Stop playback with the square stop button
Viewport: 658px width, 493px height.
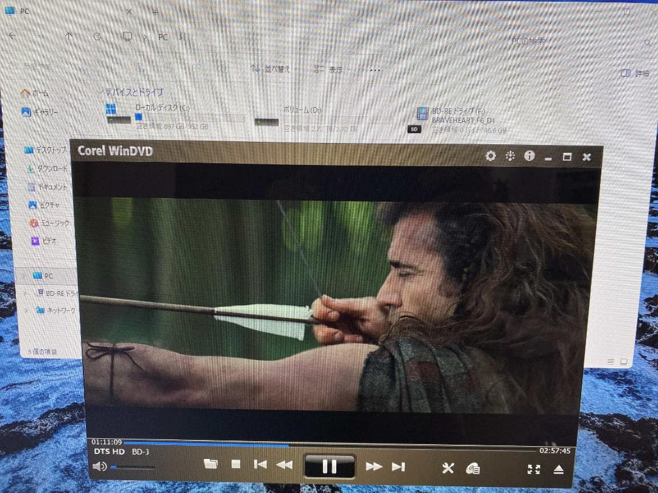click(236, 464)
